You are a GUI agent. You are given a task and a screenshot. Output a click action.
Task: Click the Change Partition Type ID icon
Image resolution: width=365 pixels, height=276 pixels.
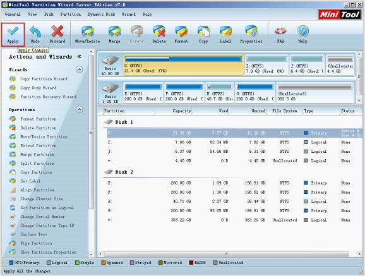tap(13, 225)
